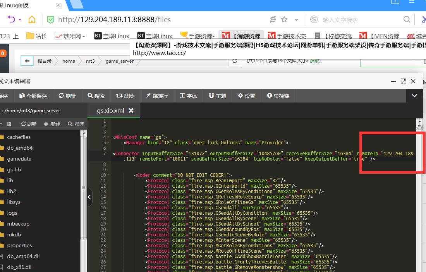Open the 替换 replace tool
The width and height of the screenshot is (426, 272).
(x=125, y=96)
